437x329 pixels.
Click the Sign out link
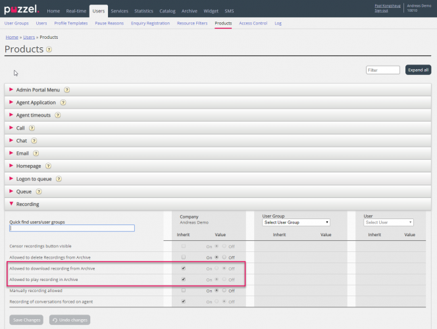tap(381, 11)
